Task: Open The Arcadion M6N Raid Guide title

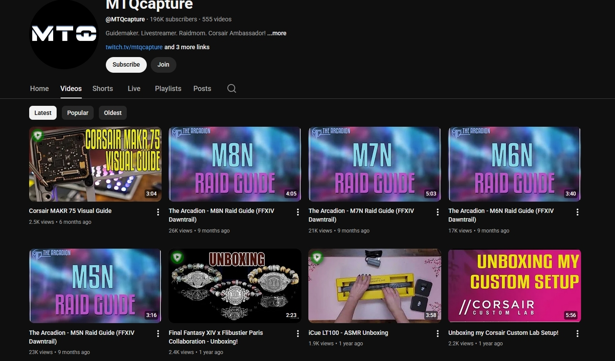Action: [x=501, y=215]
